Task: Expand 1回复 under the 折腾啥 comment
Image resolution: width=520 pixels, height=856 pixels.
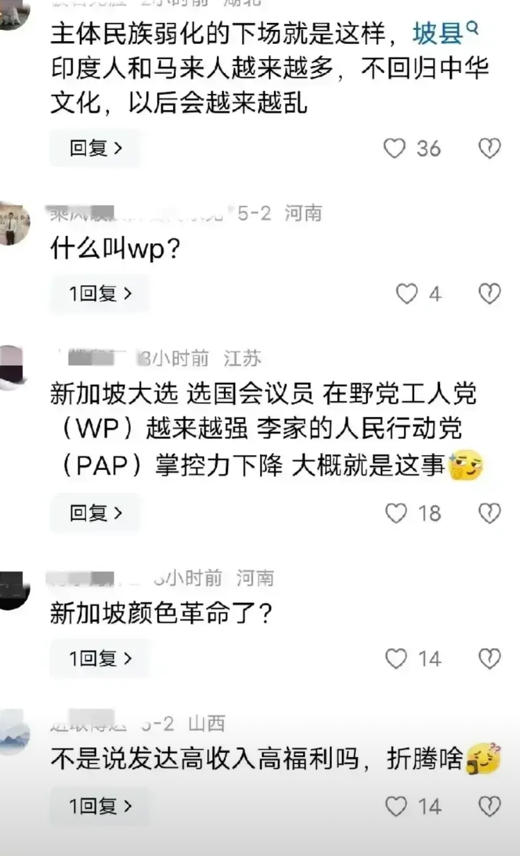Action: pos(100,807)
